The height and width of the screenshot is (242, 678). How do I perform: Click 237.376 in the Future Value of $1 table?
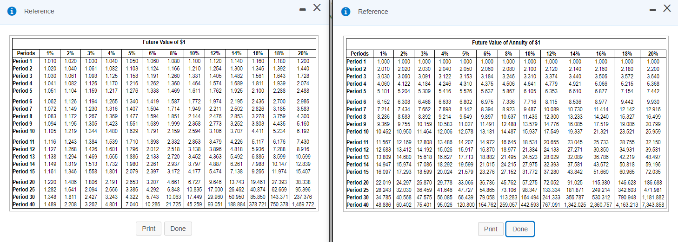coord(303,197)
